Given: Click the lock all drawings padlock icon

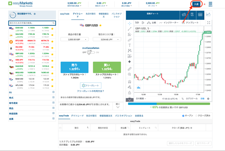Looking at the screenshot, I should click(130, 93).
